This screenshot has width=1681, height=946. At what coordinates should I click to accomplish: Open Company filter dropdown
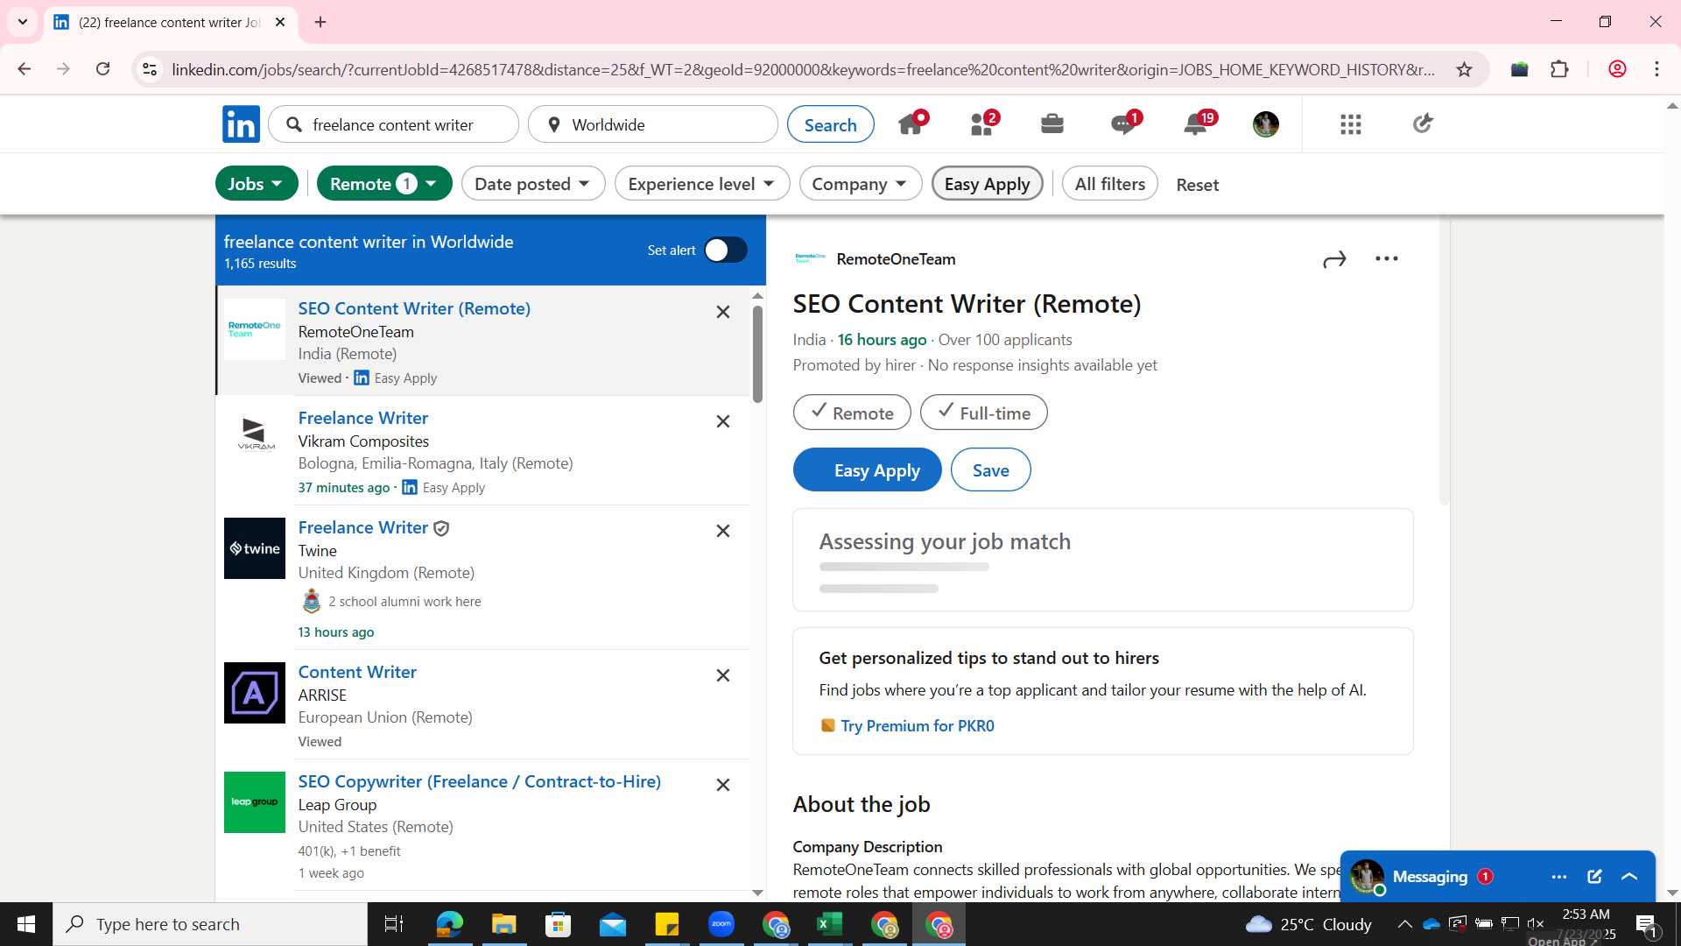[860, 184]
